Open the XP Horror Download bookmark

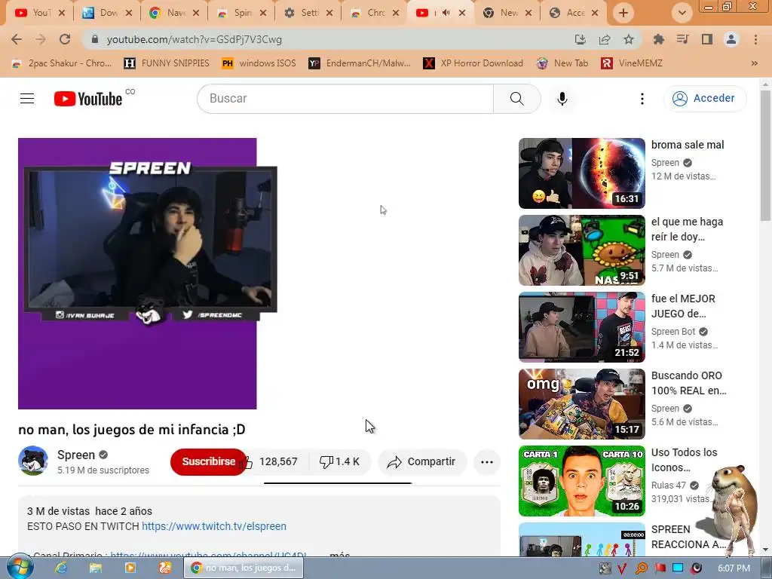pyautogui.click(x=473, y=63)
